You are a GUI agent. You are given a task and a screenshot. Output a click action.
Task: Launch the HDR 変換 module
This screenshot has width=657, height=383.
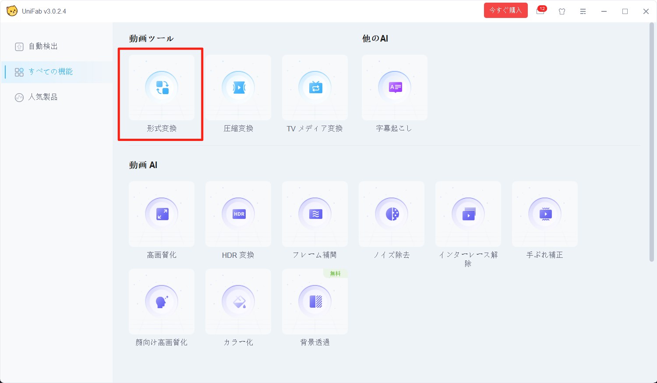pyautogui.click(x=238, y=214)
